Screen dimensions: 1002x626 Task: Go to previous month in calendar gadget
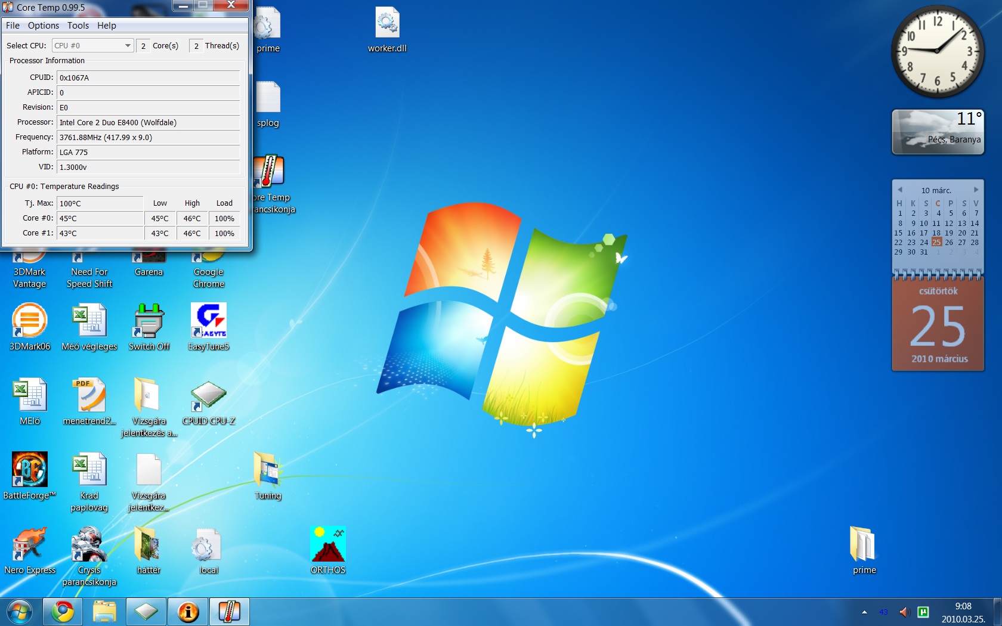click(x=900, y=190)
